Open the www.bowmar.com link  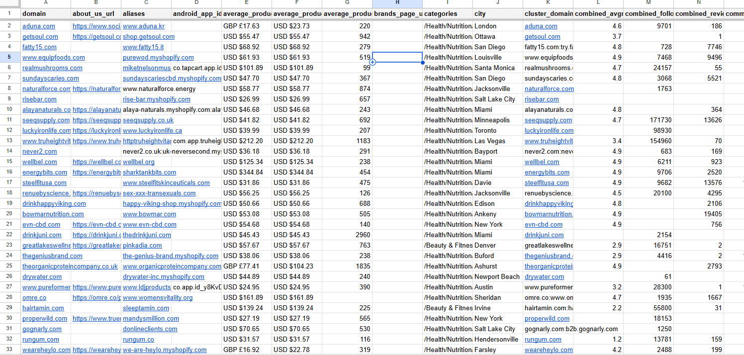coord(149,214)
